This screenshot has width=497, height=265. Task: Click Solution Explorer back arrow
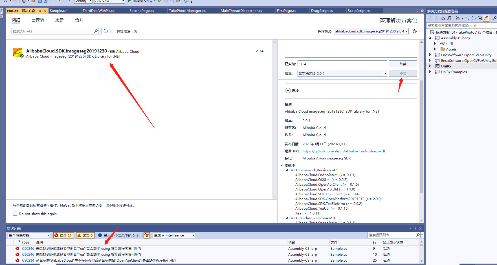point(430,18)
